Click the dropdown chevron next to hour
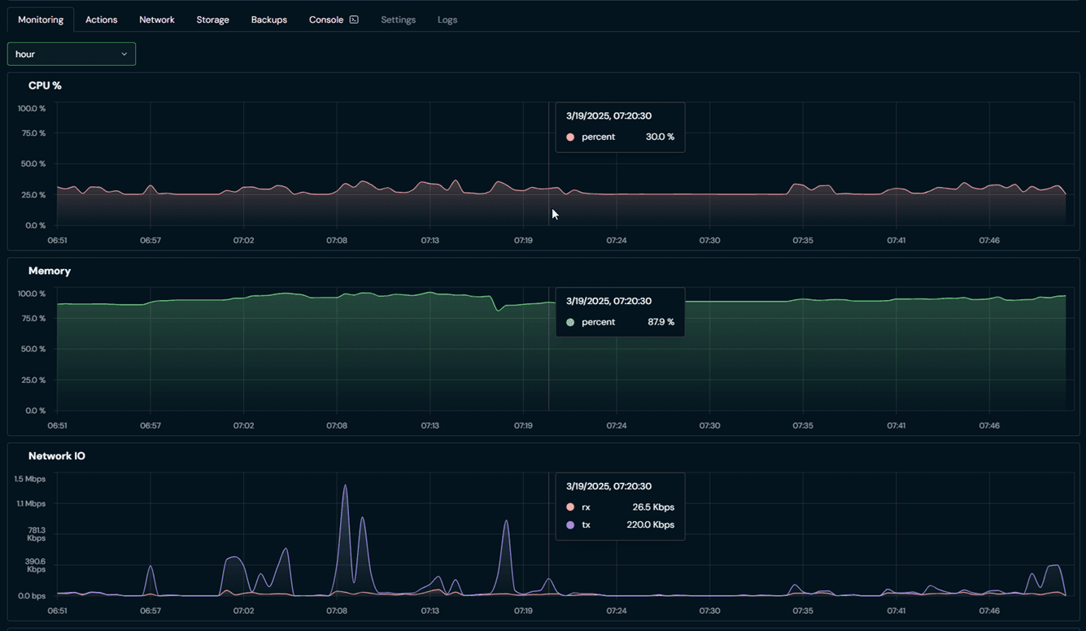1086x631 pixels. click(124, 54)
